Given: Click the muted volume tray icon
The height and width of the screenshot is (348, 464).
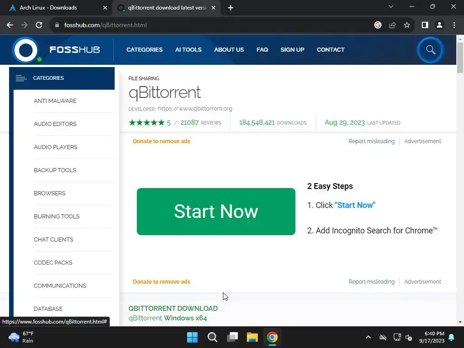Looking at the screenshot, I should point(409,337).
